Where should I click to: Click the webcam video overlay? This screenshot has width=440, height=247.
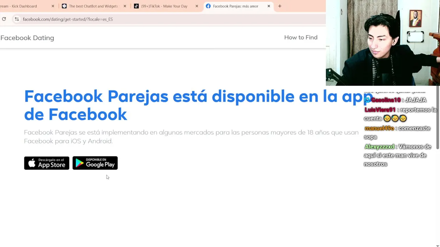click(383, 43)
